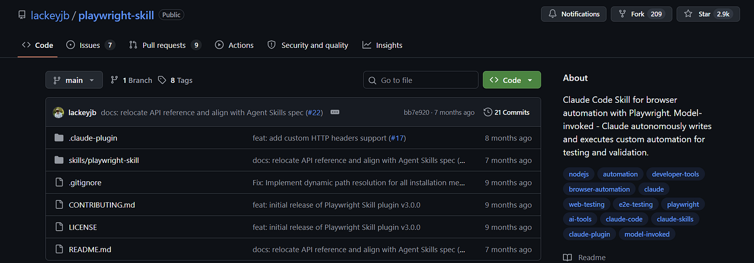Fork the repository using Fork button
This screenshot has height=263, width=754.
641,14
